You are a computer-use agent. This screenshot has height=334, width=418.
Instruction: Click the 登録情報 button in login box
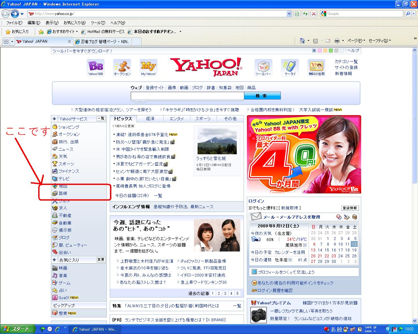[350, 208]
